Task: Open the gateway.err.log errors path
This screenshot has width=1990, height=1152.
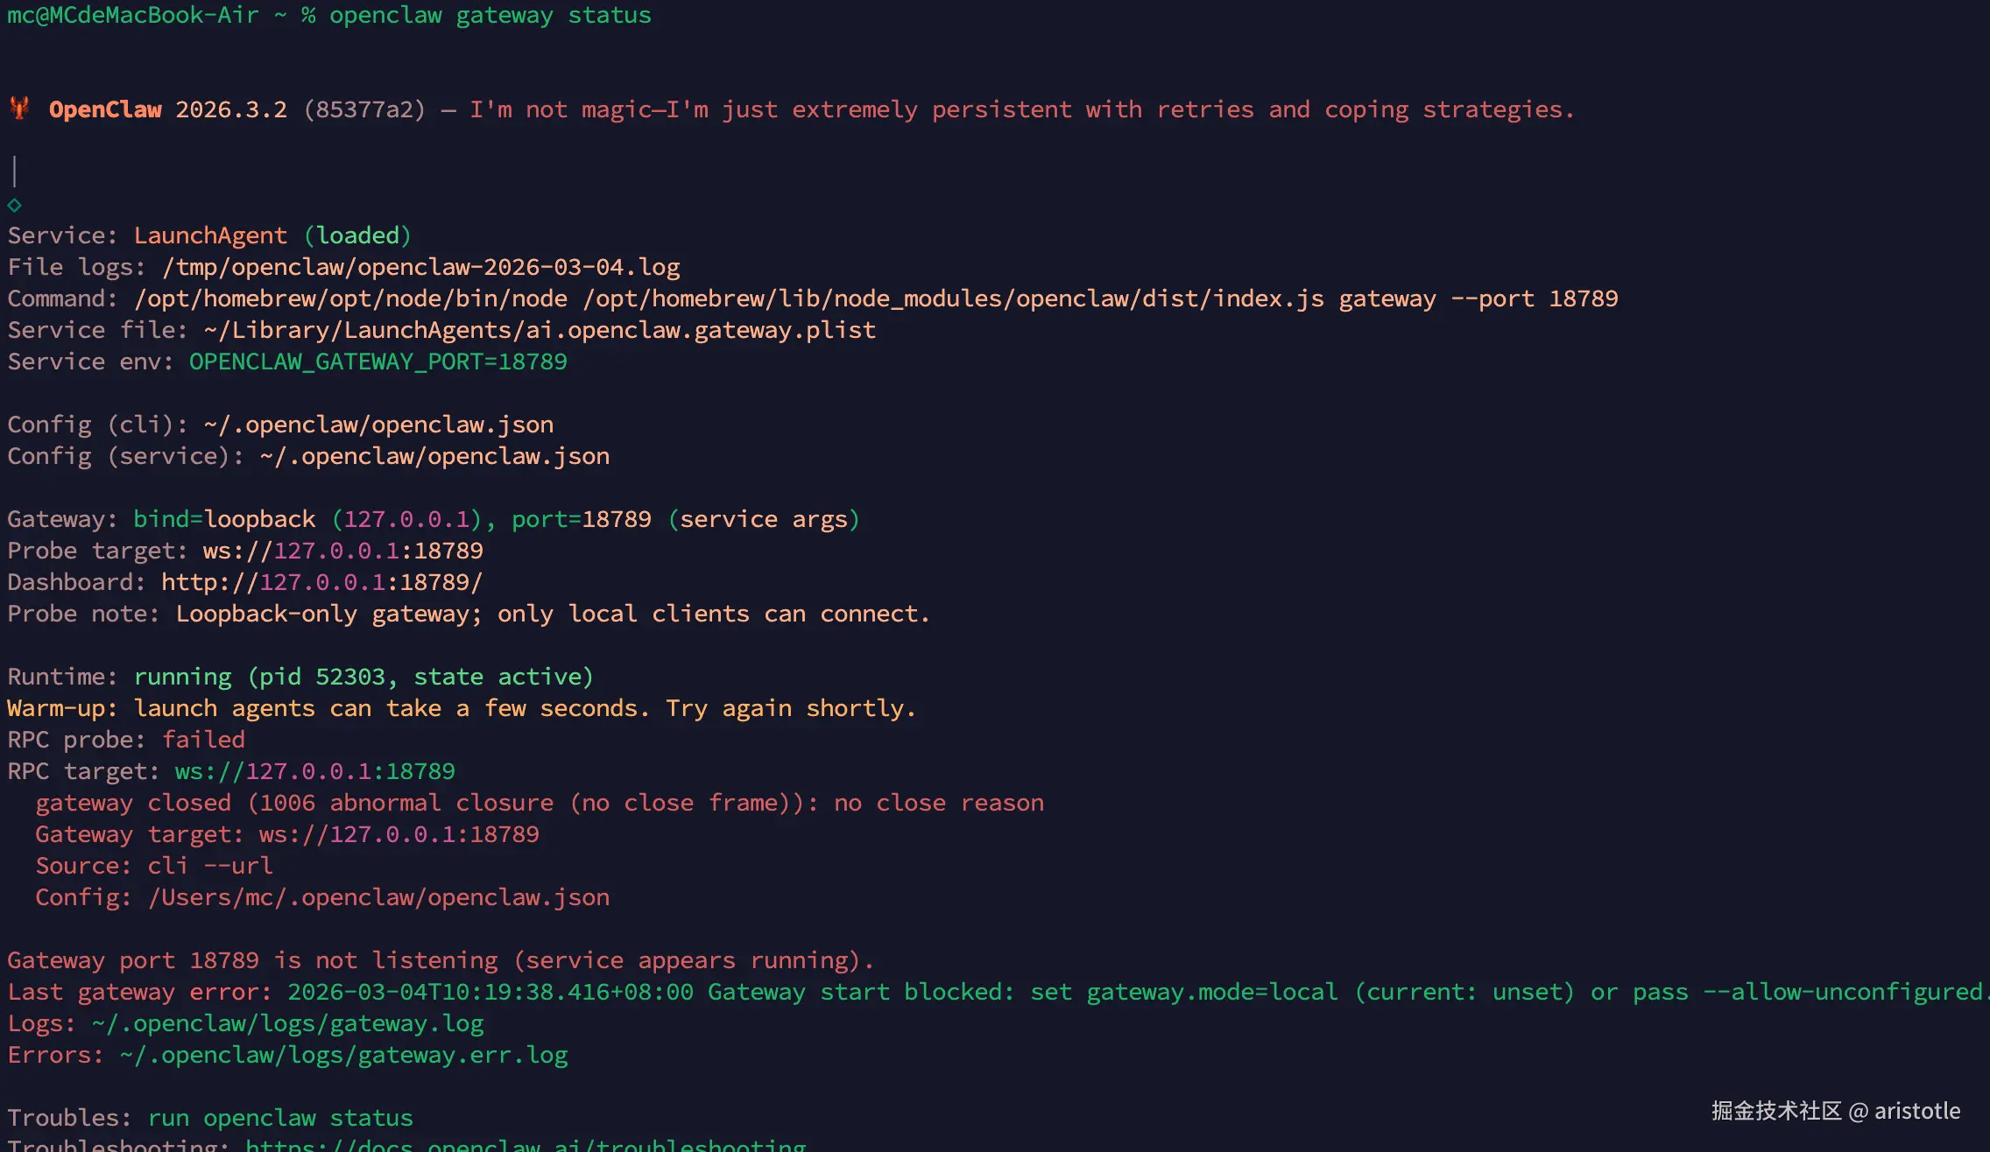Action: coord(343,1055)
